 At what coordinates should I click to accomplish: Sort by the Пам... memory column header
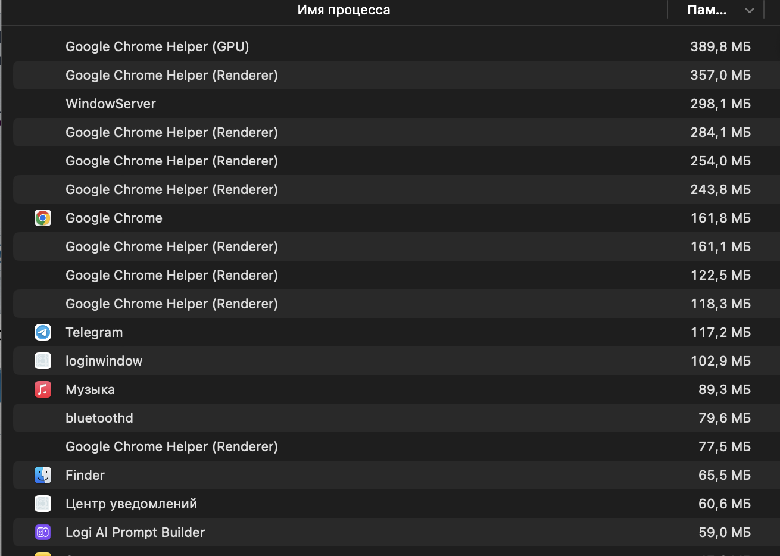click(x=707, y=10)
